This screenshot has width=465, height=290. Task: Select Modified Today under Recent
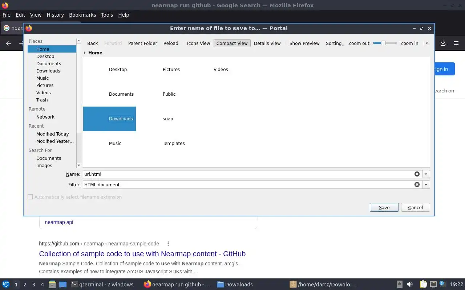(52, 134)
